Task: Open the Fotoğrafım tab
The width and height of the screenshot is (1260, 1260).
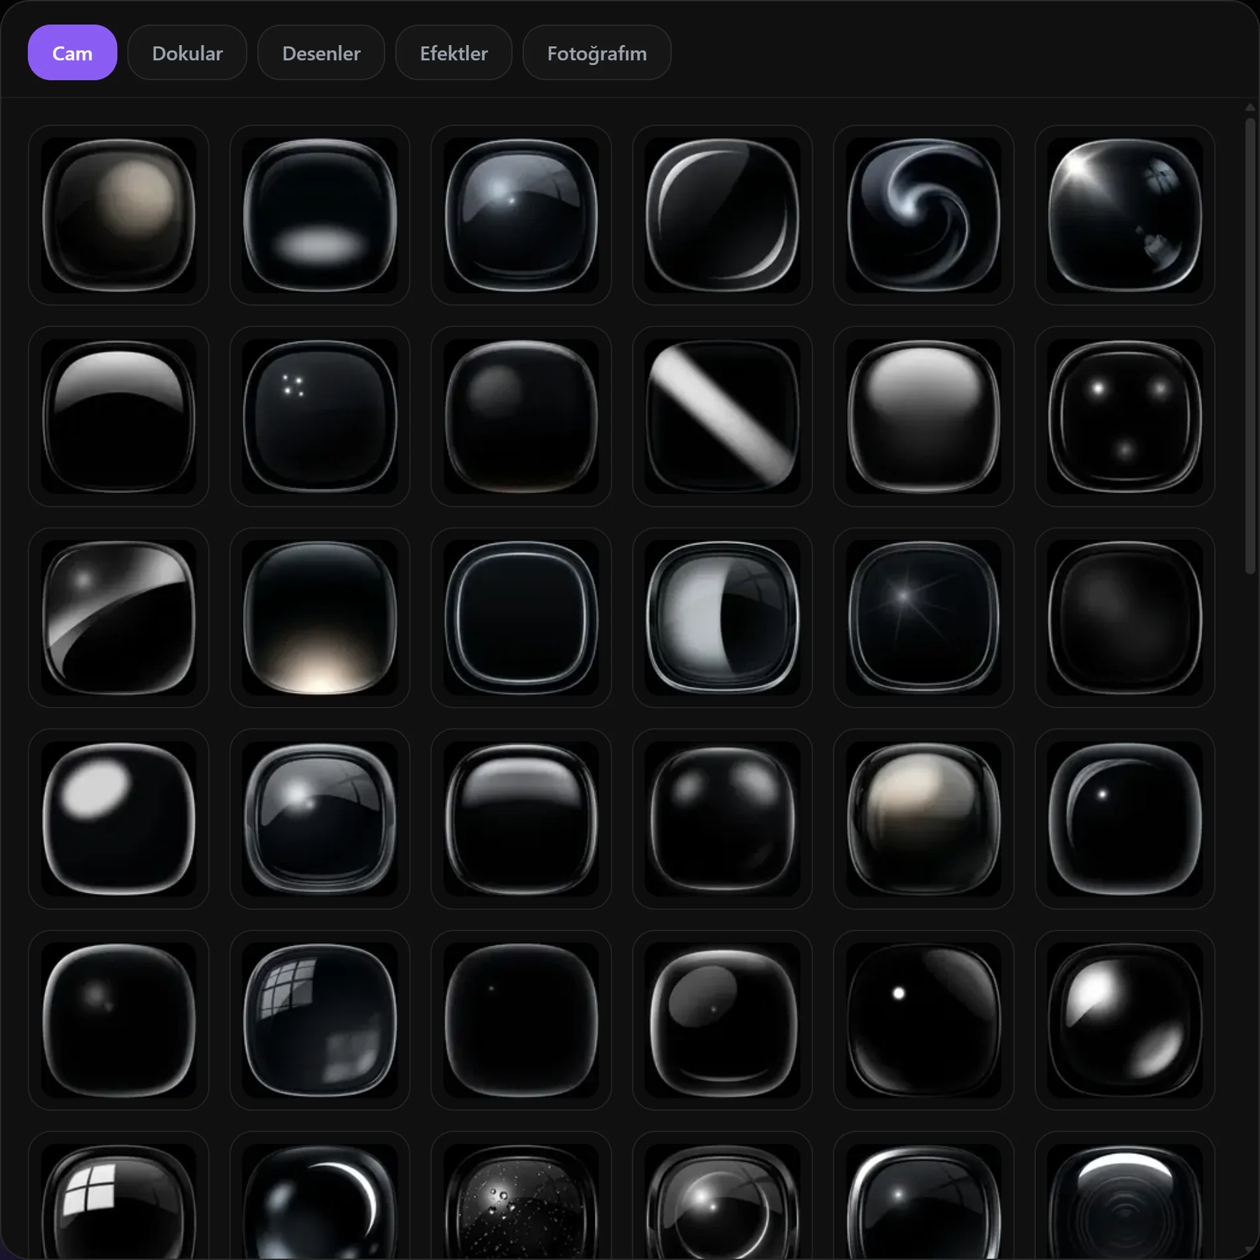Action: click(597, 53)
